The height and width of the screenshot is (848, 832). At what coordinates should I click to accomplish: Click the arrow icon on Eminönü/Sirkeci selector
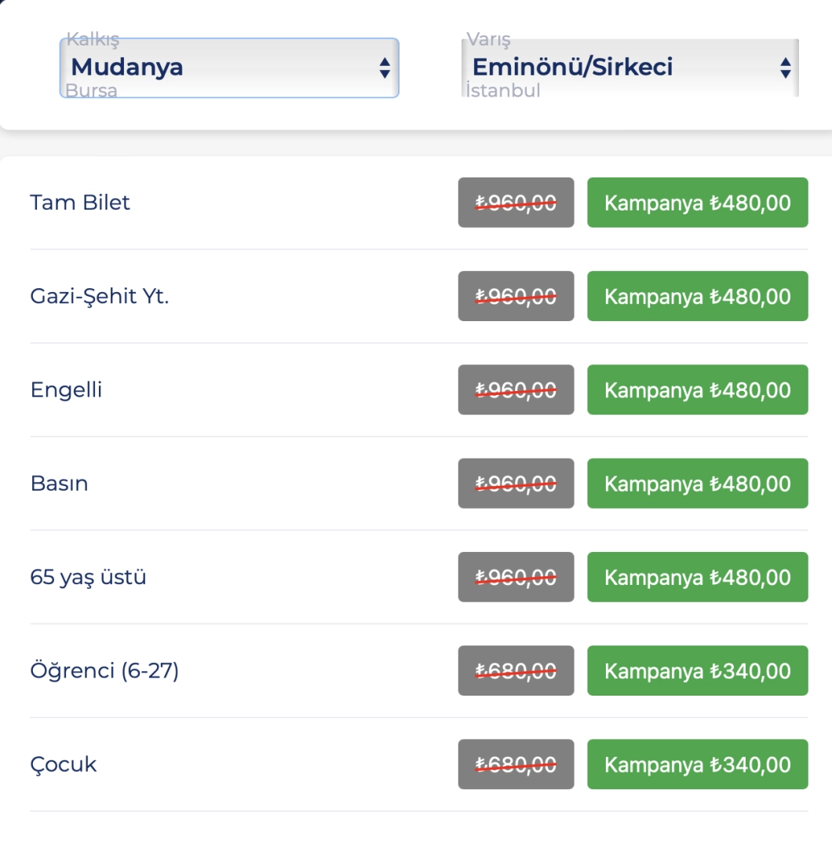point(785,68)
